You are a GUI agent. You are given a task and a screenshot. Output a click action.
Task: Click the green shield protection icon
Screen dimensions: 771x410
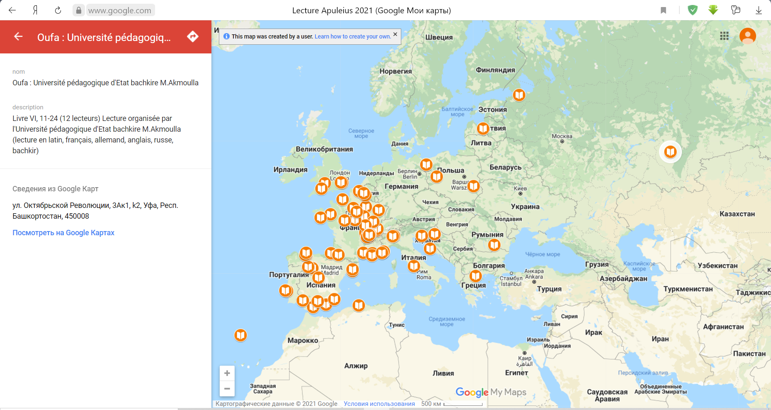click(x=692, y=10)
